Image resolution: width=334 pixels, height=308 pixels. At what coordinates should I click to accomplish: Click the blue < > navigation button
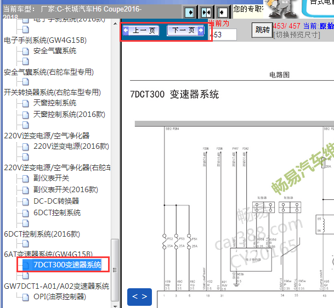coord(139,296)
